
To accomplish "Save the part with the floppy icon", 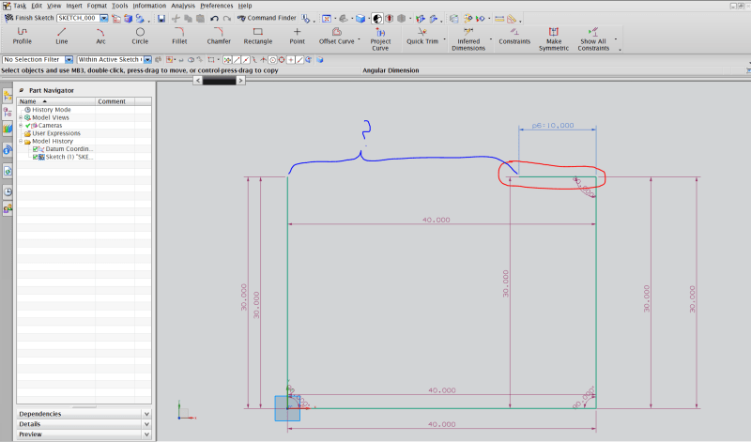I will 161,18.
